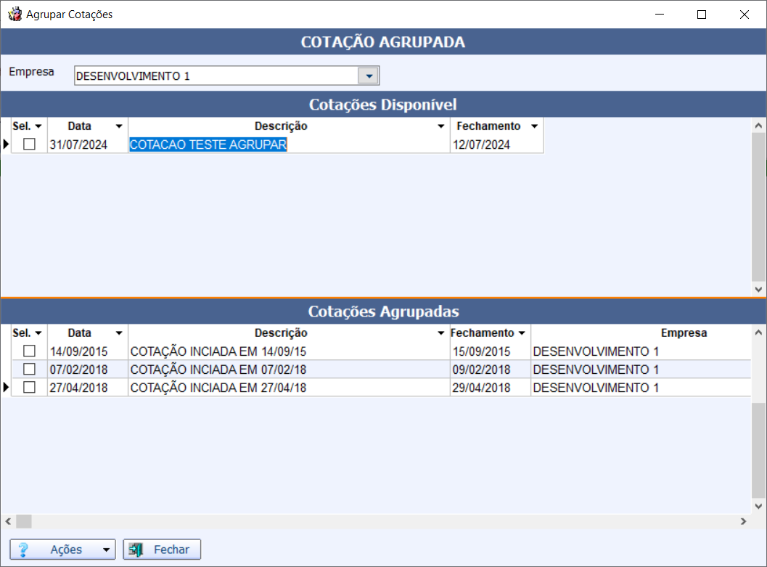Select COTAÇÃO INCIADA EM 07/02/18 row description
The width and height of the screenshot is (767, 567).
point(218,370)
